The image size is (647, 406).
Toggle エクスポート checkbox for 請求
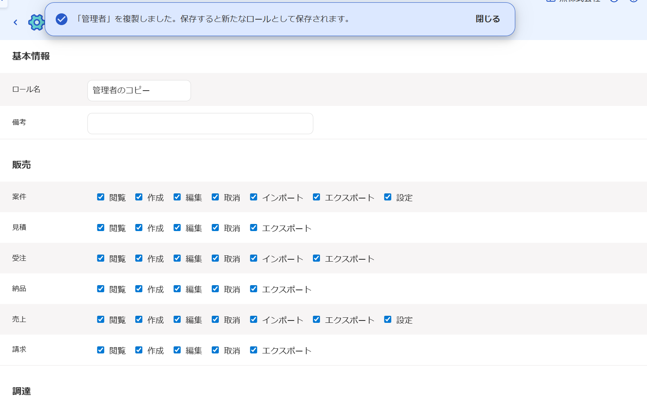coord(254,350)
